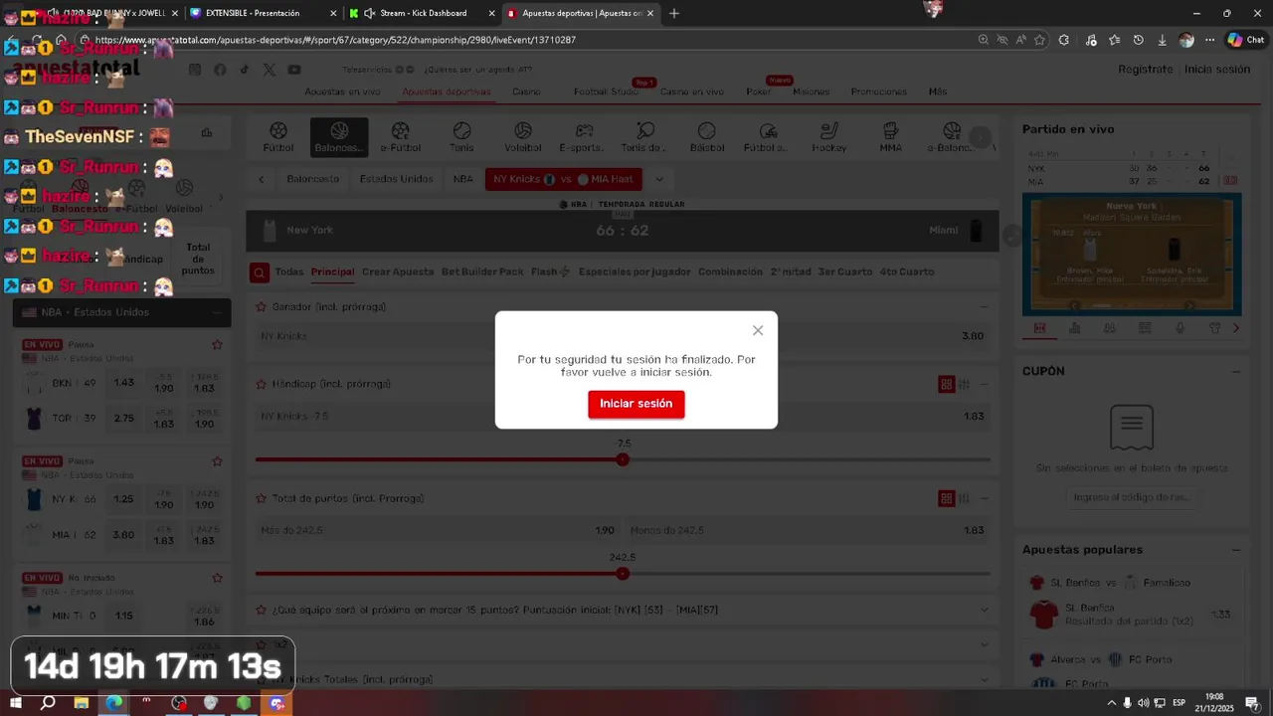Show statistics bar-chart icon in live match panel
1273x716 pixels.
tap(1074, 328)
